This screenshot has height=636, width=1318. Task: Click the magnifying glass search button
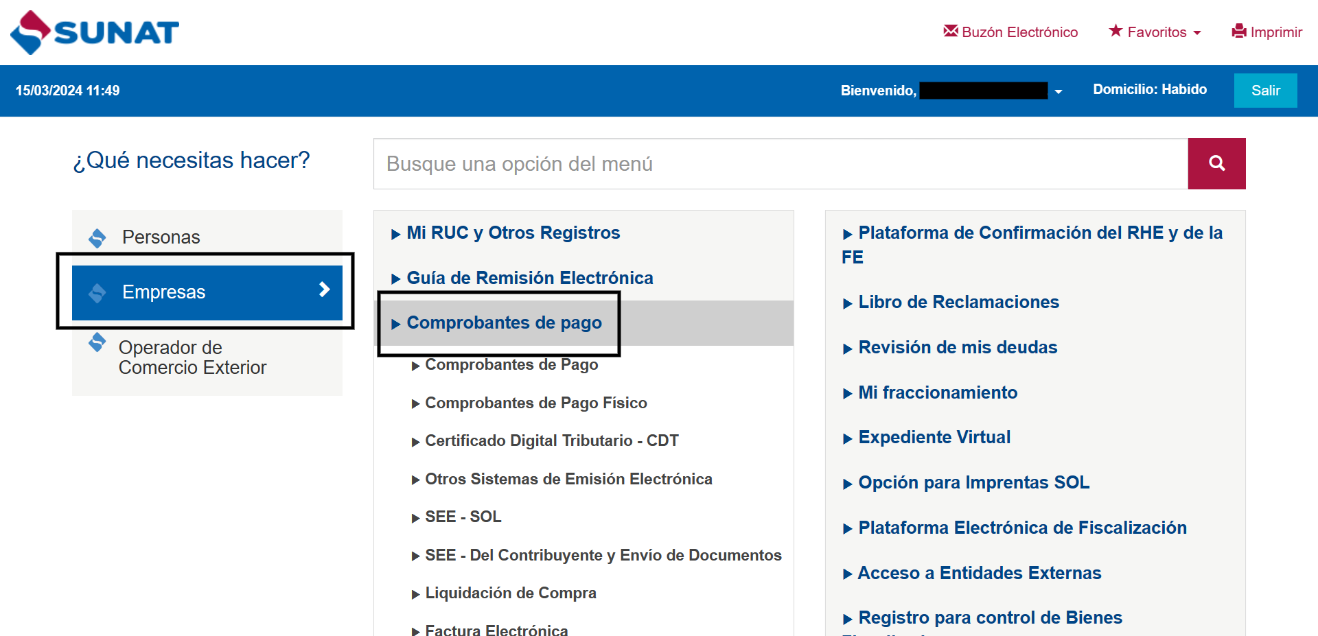point(1216,163)
